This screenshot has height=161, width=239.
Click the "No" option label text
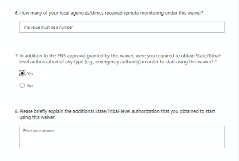(x=30, y=86)
